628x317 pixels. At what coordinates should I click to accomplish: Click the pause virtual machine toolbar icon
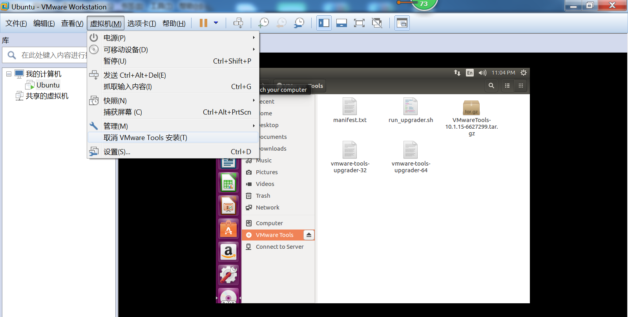coord(203,23)
